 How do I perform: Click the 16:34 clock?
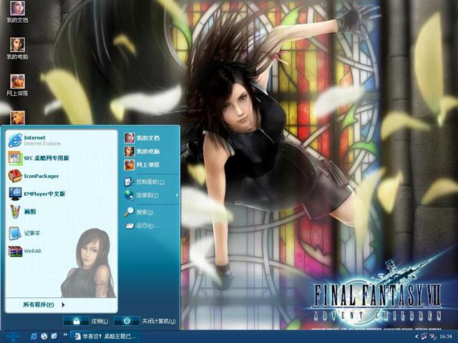coord(445,337)
